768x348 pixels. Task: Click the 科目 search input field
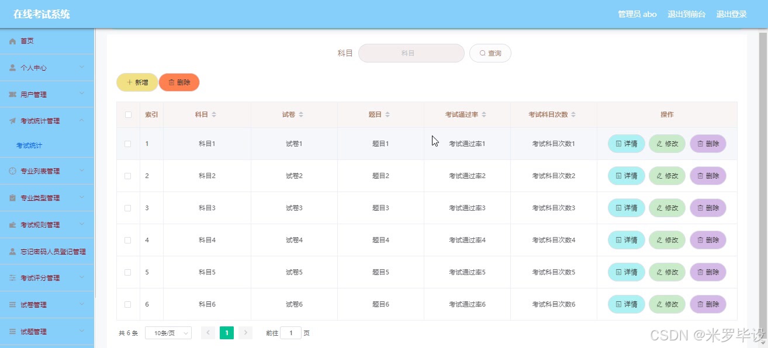pos(411,53)
